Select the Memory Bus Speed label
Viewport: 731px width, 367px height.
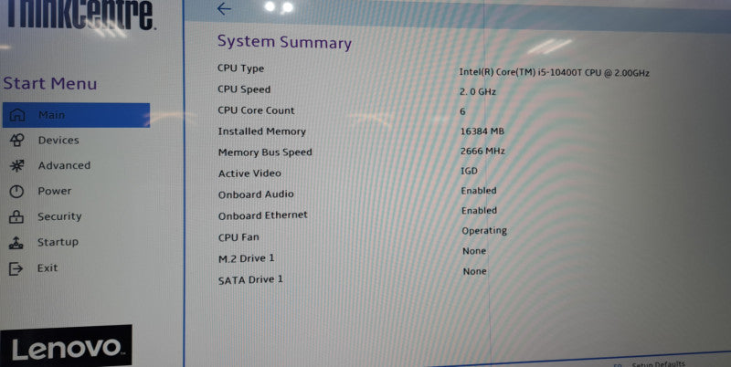pyautogui.click(x=265, y=152)
